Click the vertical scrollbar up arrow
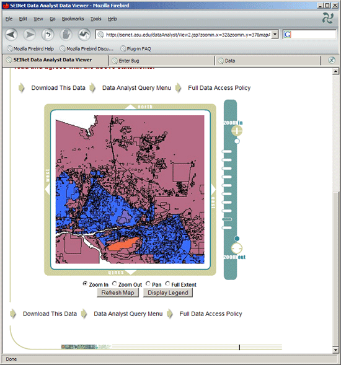The height and width of the screenshot is (365, 341). [x=335, y=71]
